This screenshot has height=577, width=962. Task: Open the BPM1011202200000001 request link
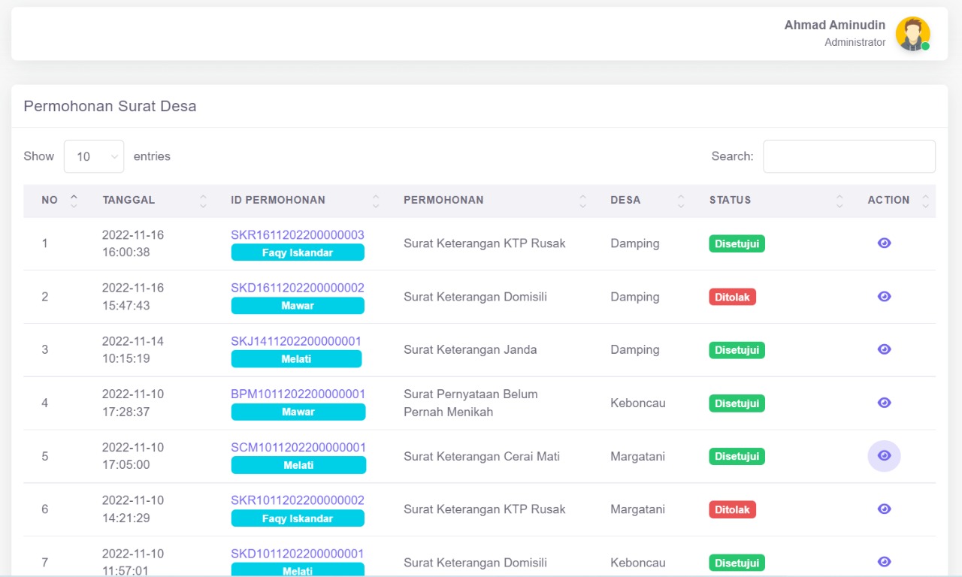point(298,394)
